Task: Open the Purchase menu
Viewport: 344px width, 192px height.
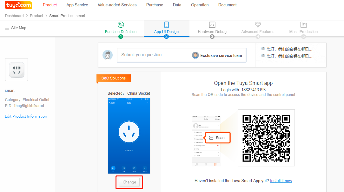Action: click(x=155, y=5)
